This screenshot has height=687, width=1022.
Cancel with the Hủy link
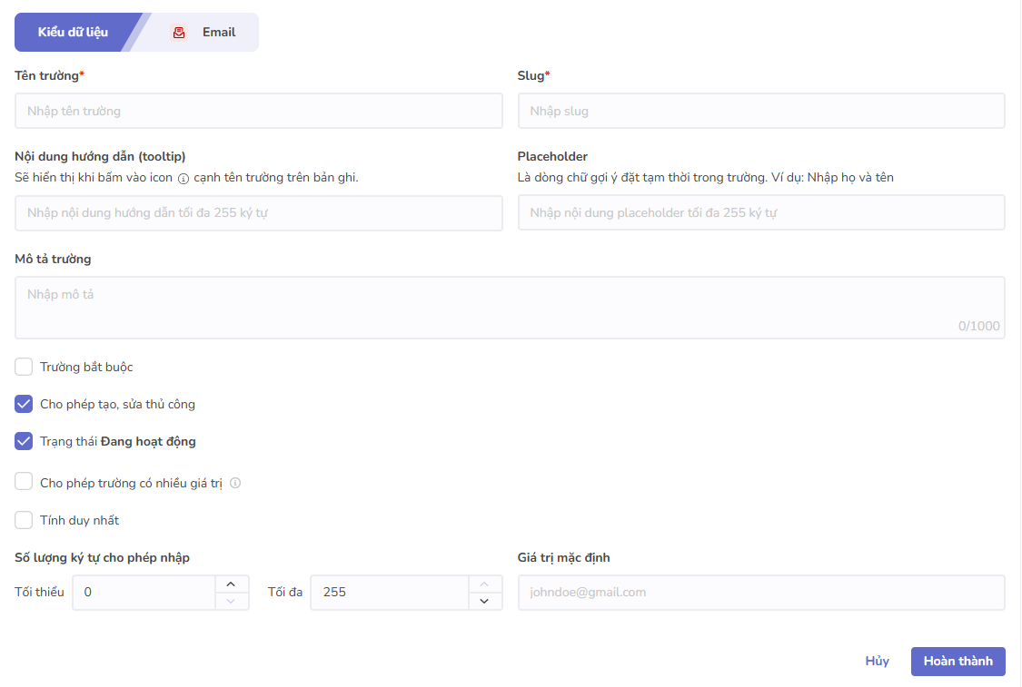(877, 661)
